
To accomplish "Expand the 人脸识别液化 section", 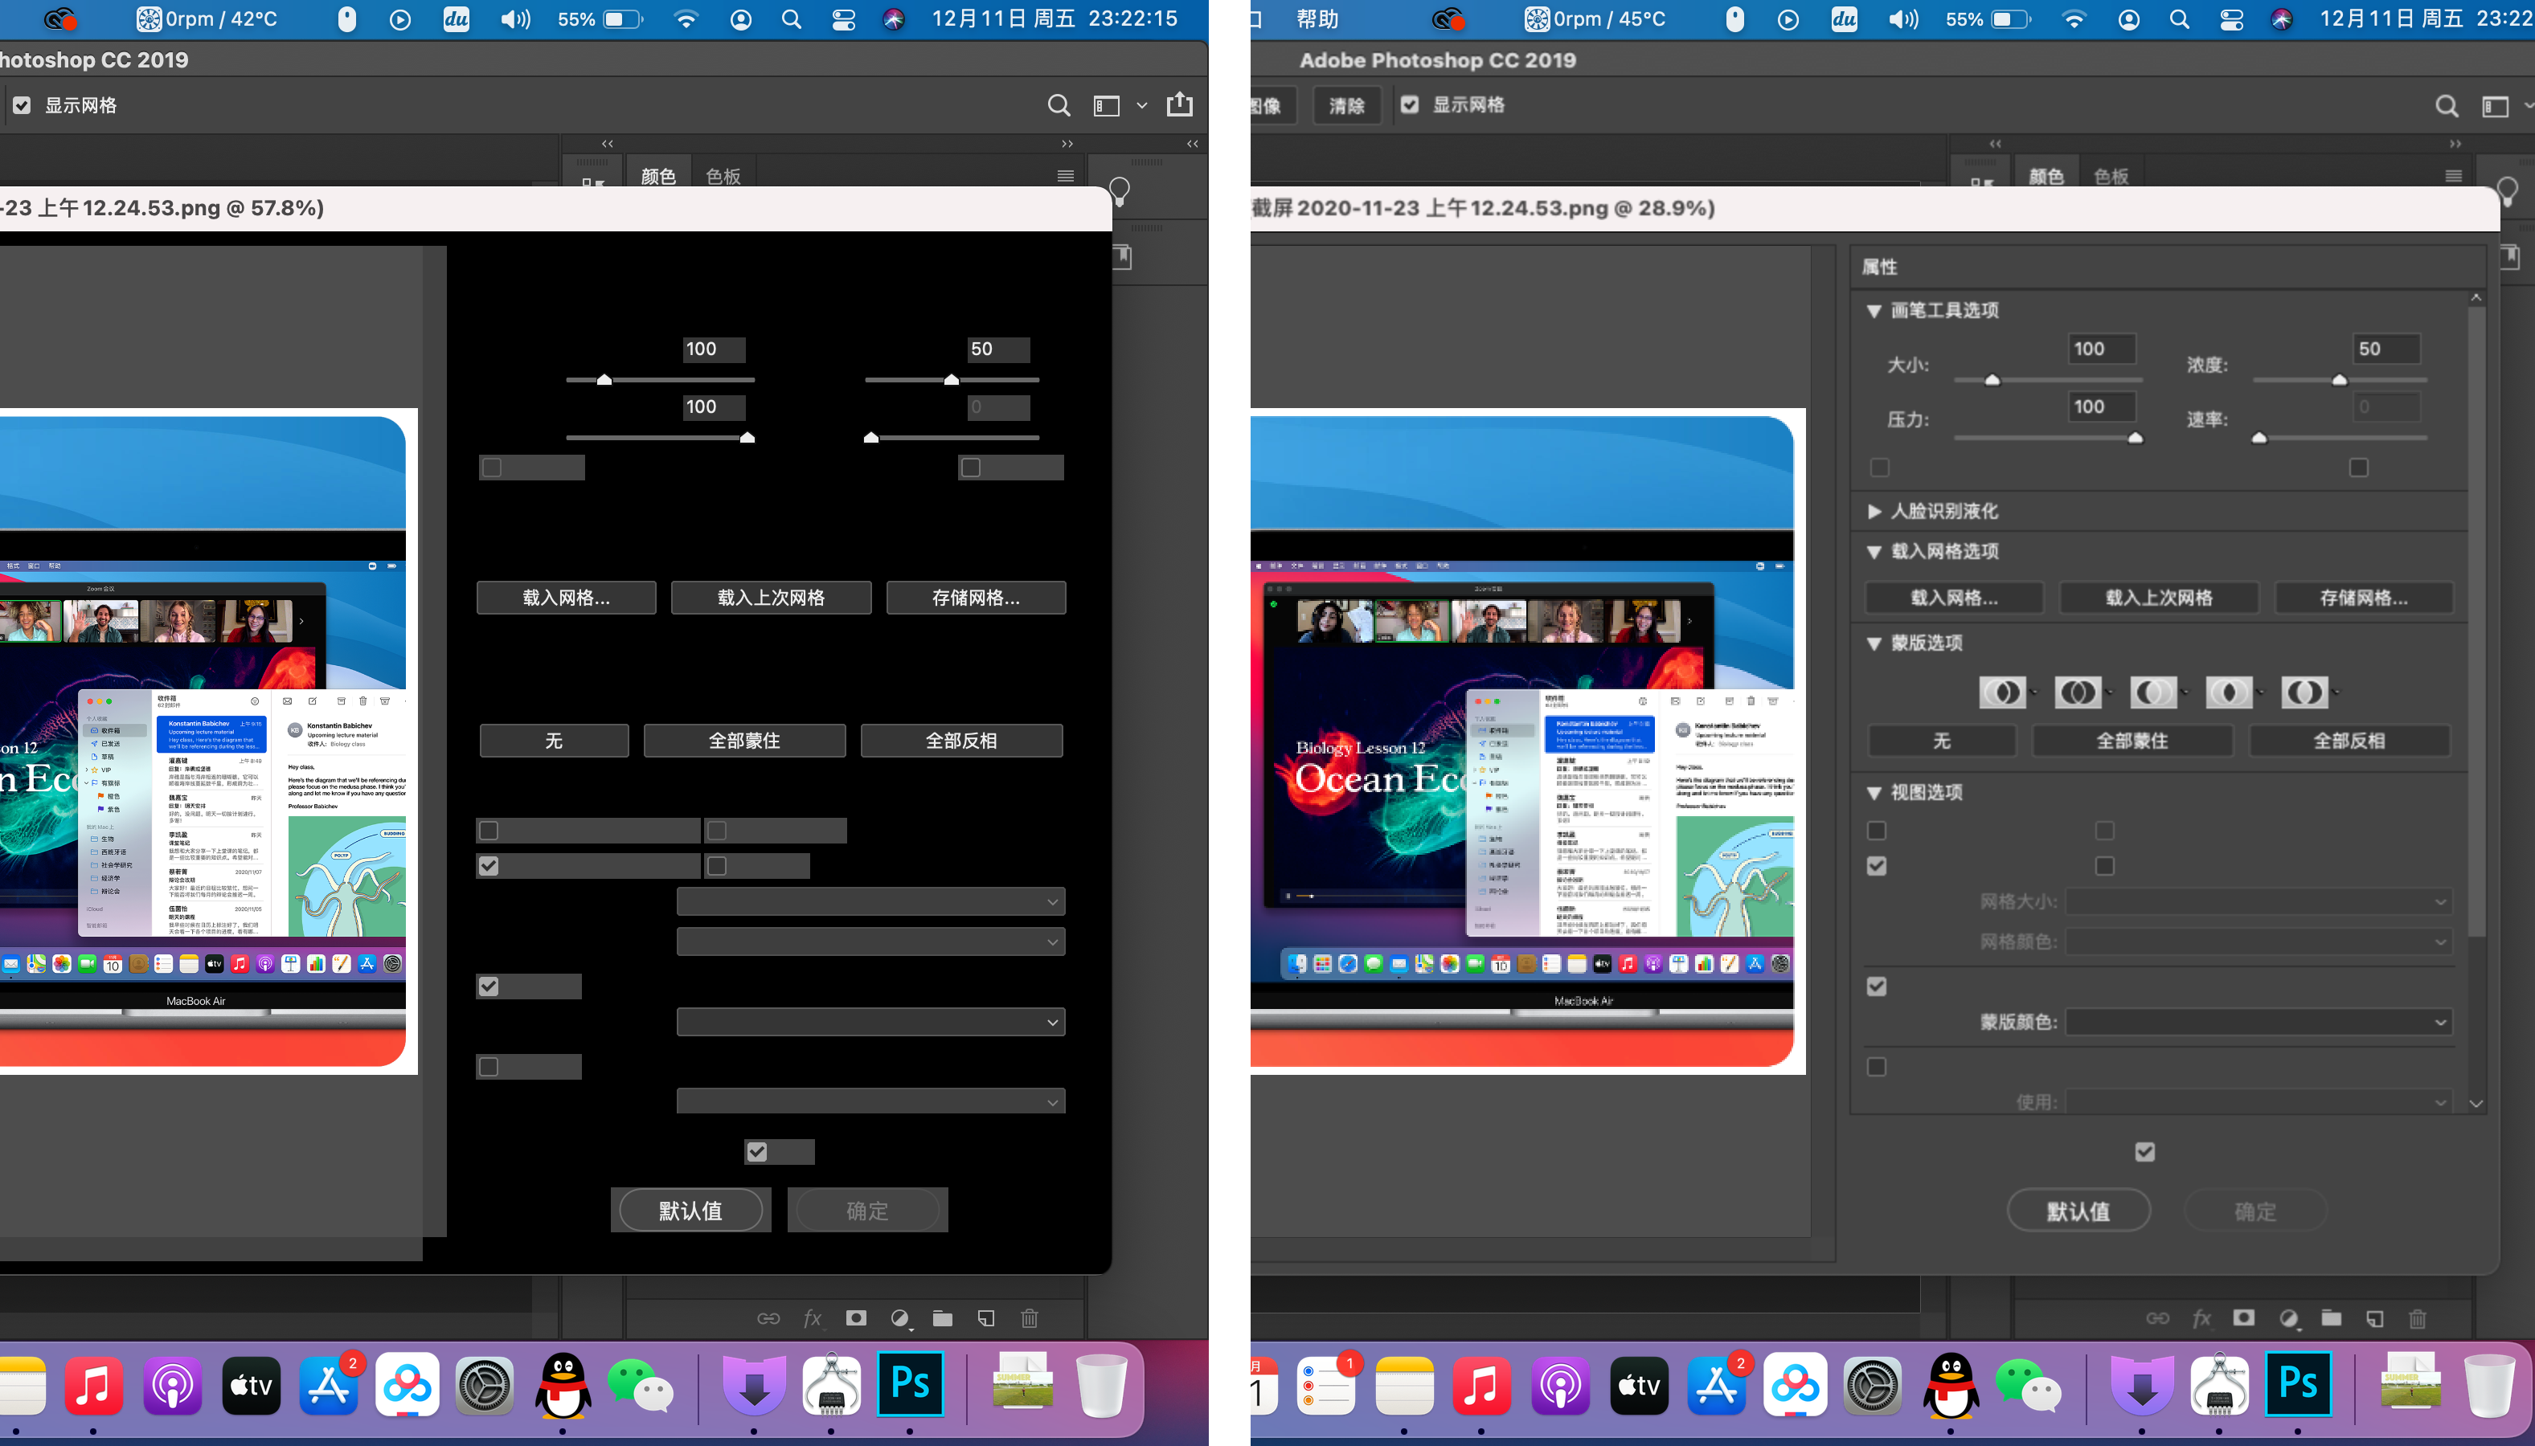I will tap(1874, 510).
